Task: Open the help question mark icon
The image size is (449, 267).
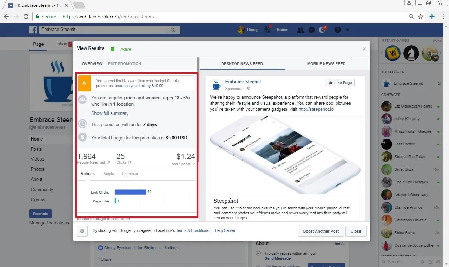Action: tap(338, 30)
